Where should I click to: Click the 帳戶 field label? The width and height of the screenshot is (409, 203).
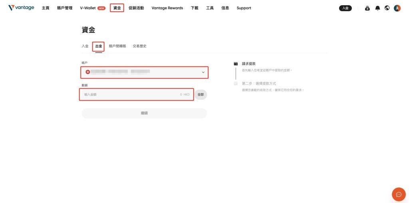pyautogui.click(x=85, y=63)
